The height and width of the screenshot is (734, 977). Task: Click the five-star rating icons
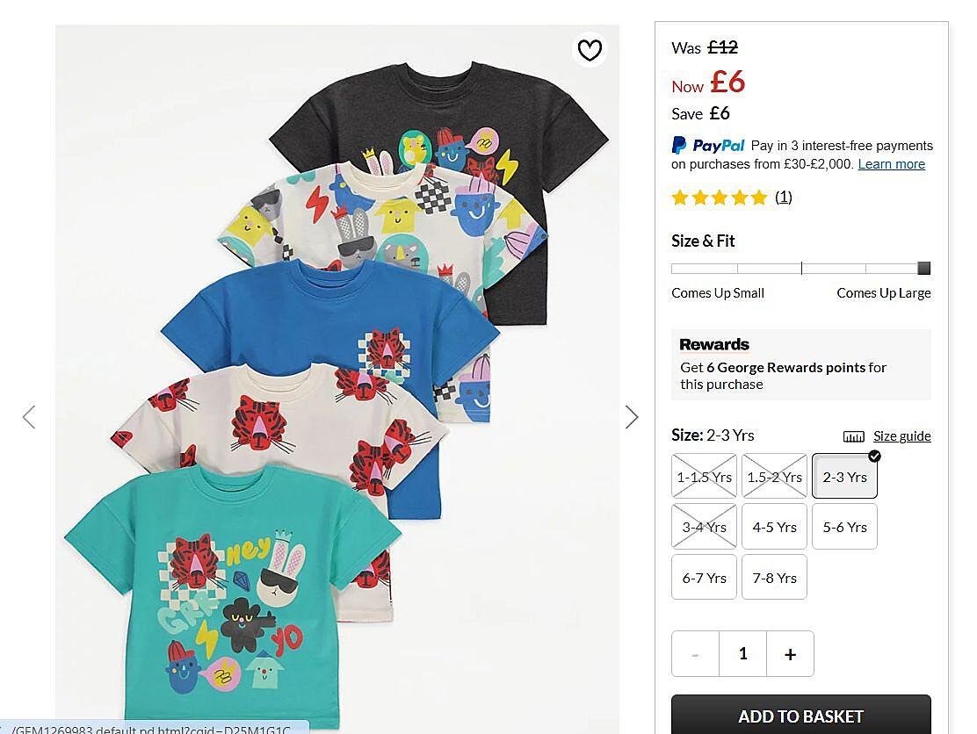click(719, 198)
